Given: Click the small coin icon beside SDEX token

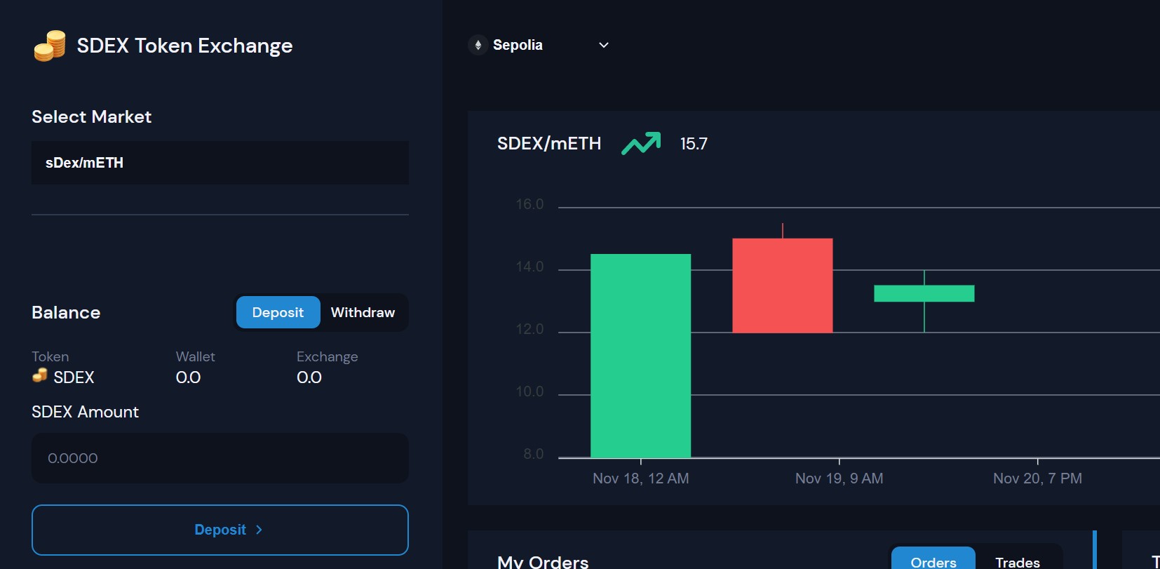Looking at the screenshot, I should [40, 376].
